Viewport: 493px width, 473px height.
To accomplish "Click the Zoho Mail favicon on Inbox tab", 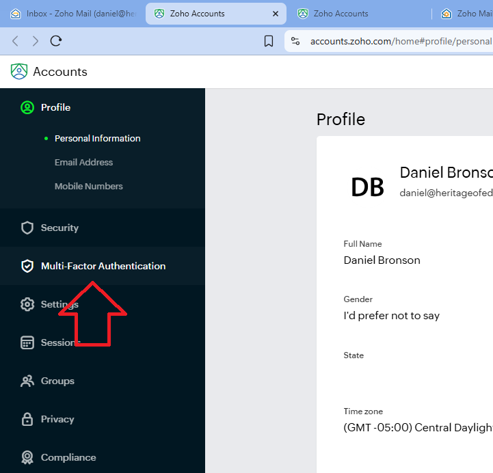I will 16,14.
